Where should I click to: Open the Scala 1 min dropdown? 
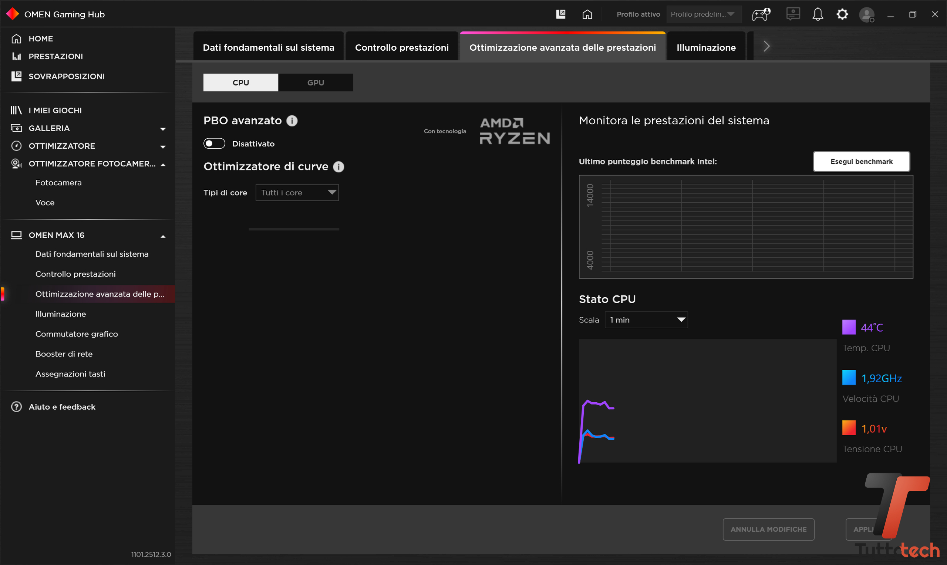pyautogui.click(x=646, y=320)
